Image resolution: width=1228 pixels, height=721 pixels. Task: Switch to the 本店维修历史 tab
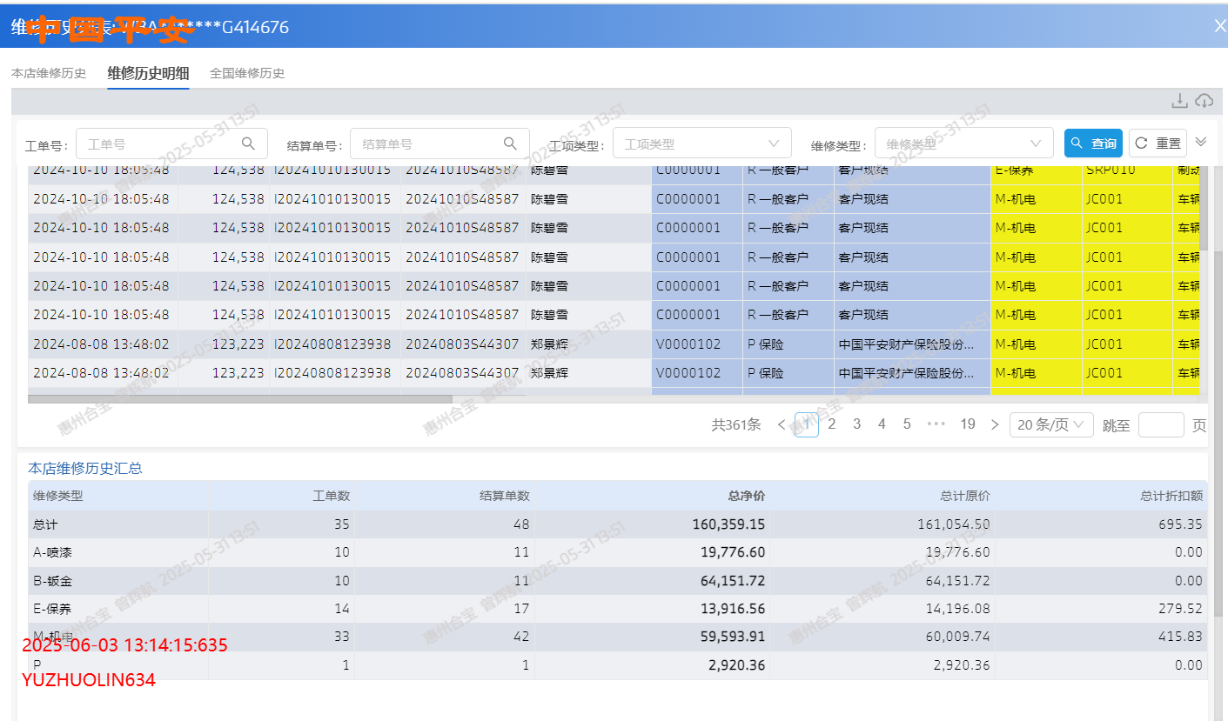tap(49, 73)
